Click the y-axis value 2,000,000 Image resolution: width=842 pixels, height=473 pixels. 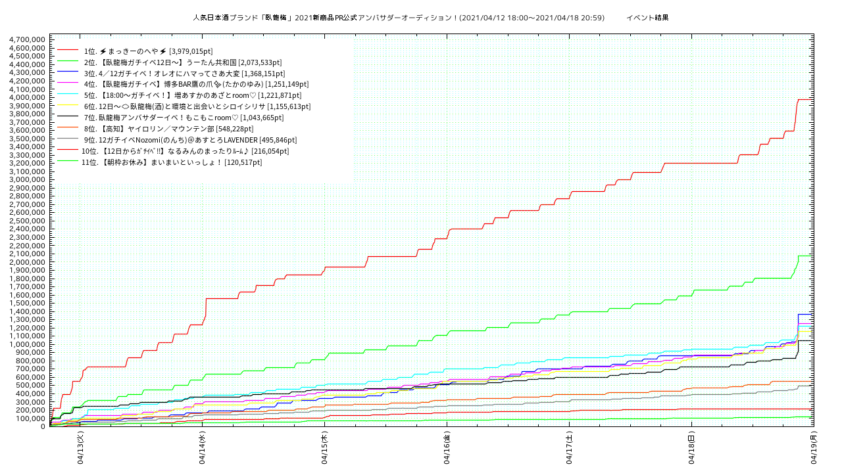point(28,262)
